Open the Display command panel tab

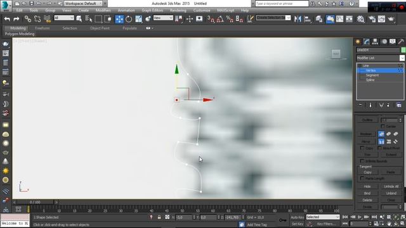click(393, 42)
